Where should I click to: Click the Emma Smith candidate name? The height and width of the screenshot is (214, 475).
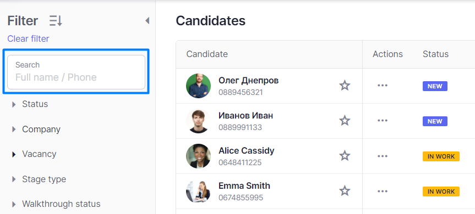click(x=244, y=185)
